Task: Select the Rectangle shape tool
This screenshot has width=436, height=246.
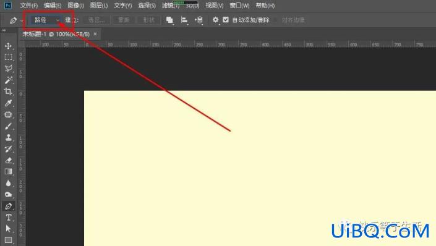Action: (8, 240)
